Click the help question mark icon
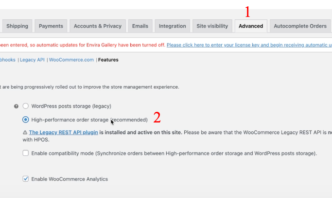This screenshot has height=198, width=332. (x=16, y=107)
